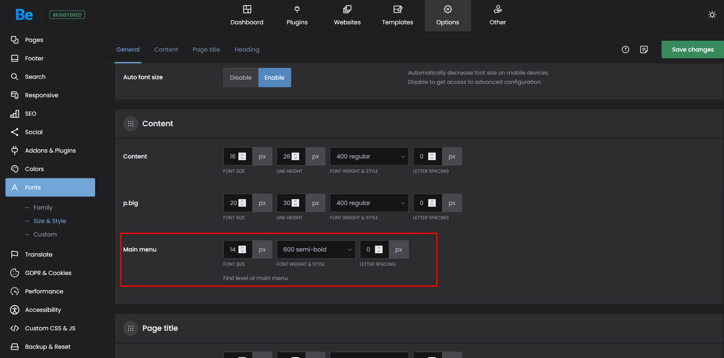This screenshot has height=358, width=724.
Task: Switch to the Content tab
Action: pyautogui.click(x=166, y=49)
